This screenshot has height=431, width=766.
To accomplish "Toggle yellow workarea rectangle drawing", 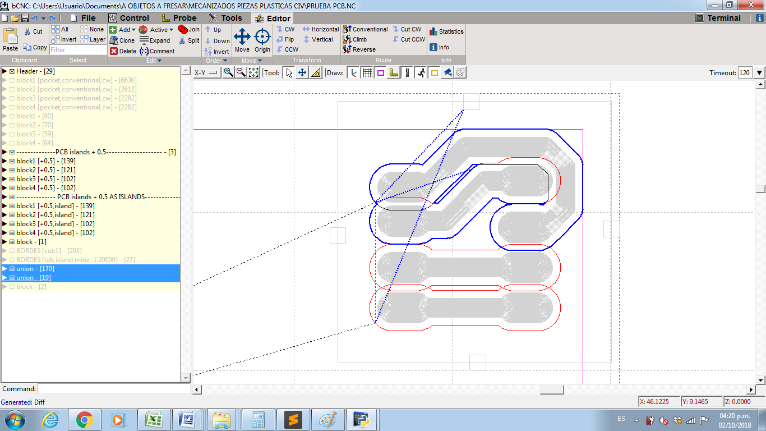I will click(435, 72).
